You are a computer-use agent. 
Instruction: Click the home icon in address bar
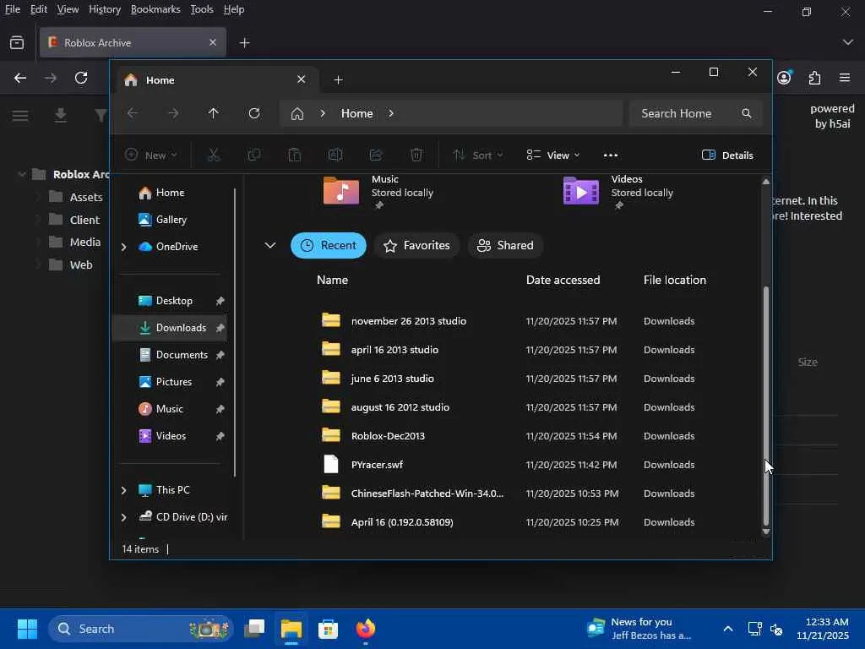click(x=297, y=114)
